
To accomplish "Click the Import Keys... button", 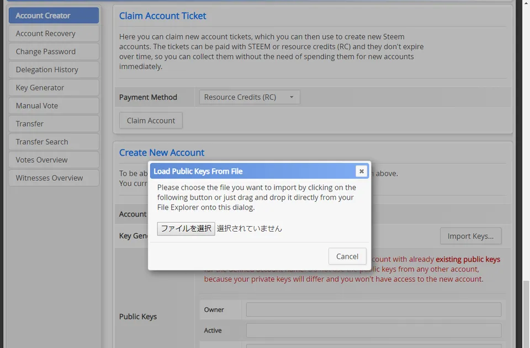I will point(470,236).
